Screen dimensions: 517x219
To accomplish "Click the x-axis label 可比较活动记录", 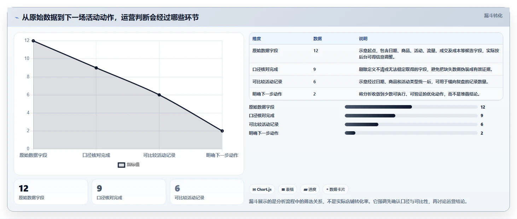I will tap(159, 155).
